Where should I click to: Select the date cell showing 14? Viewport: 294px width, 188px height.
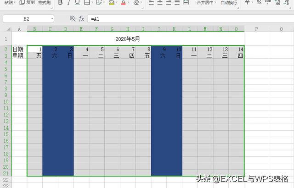(236, 49)
